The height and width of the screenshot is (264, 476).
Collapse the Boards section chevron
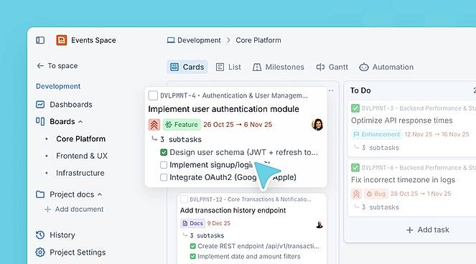click(x=80, y=122)
